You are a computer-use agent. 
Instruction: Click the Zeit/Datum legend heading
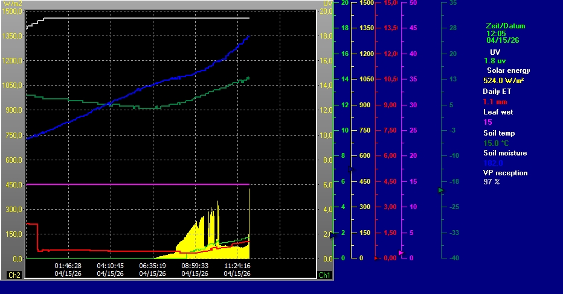pos(505,26)
